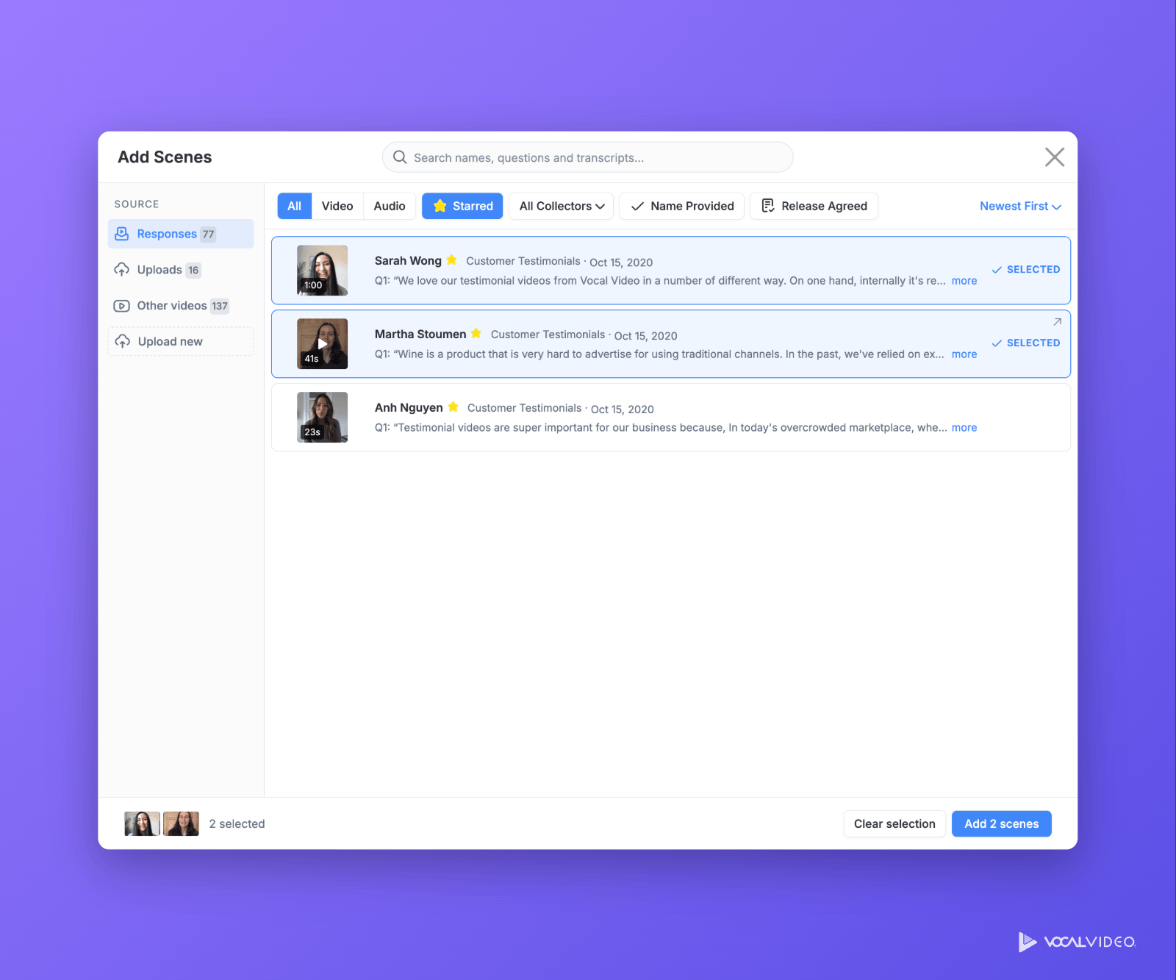Switch to the Video filter tab
The image size is (1176, 980).
[337, 206]
